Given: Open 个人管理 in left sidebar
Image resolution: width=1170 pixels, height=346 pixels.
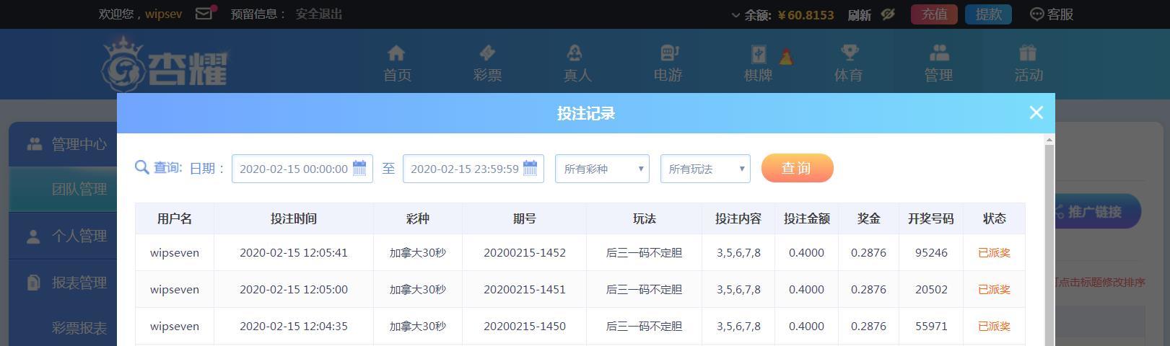Looking at the screenshot, I should coord(63,236).
